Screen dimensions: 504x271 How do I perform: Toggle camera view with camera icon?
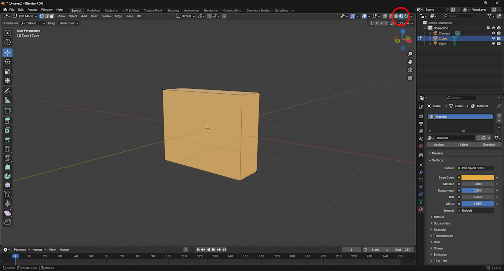coord(410,70)
